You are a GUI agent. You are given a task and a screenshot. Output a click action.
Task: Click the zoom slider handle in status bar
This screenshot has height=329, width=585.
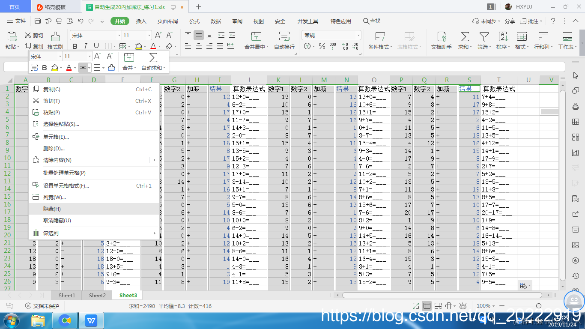[x=539, y=306]
